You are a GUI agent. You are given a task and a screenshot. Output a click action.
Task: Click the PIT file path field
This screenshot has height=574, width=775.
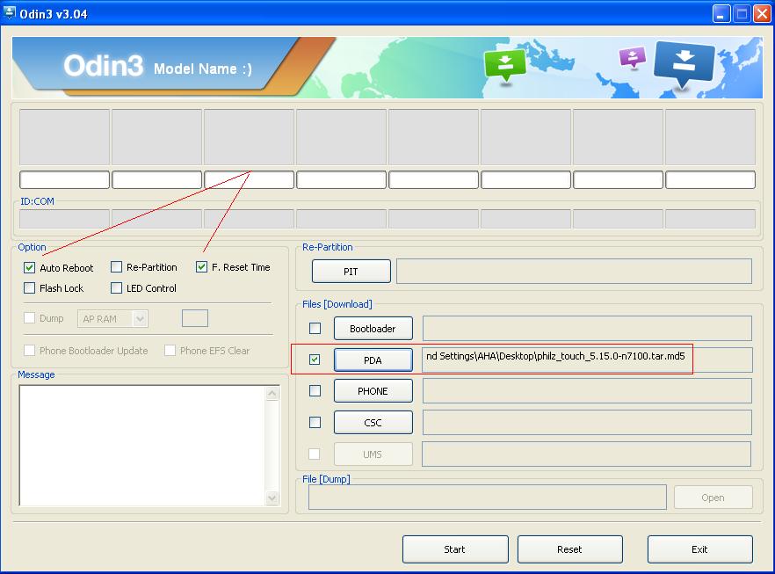(x=574, y=271)
